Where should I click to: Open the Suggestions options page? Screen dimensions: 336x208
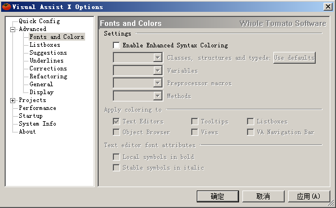click(48, 52)
